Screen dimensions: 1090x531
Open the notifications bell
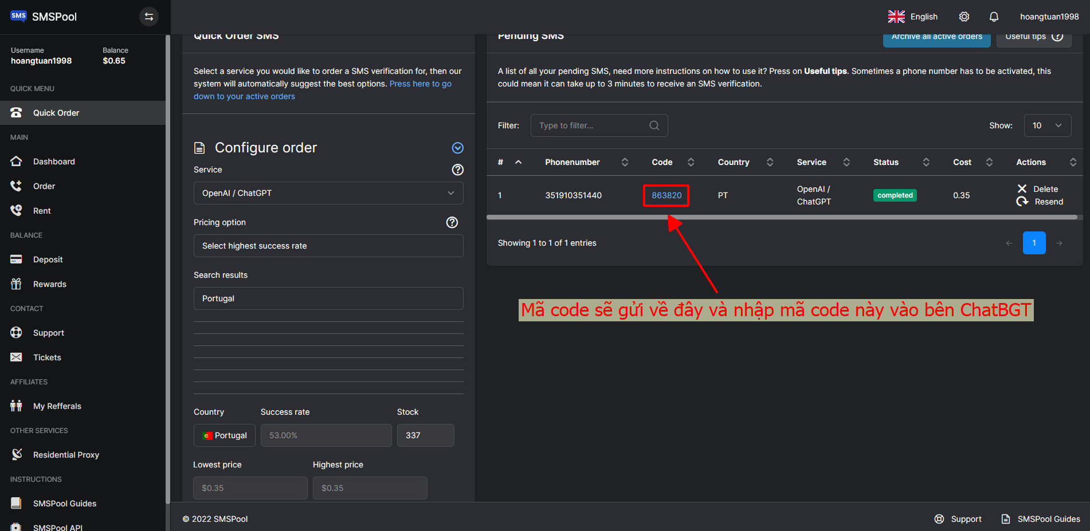[994, 17]
